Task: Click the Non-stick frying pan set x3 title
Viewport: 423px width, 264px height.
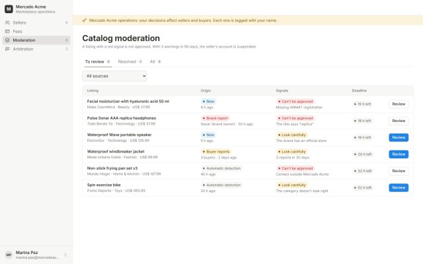Action: click(112, 168)
